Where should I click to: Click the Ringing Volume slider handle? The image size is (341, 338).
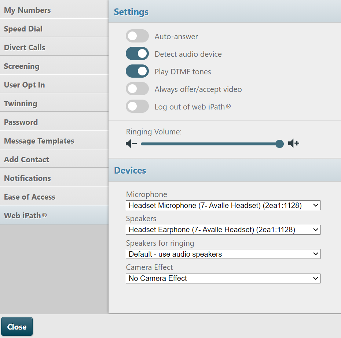279,144
